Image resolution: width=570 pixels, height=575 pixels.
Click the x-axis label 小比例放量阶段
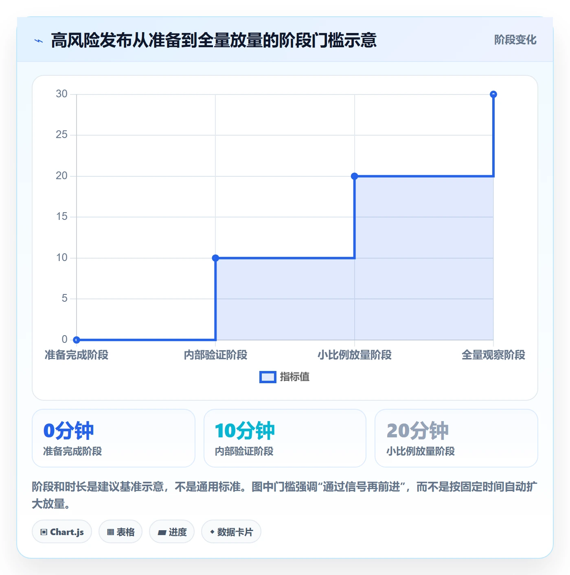(355, 355)
